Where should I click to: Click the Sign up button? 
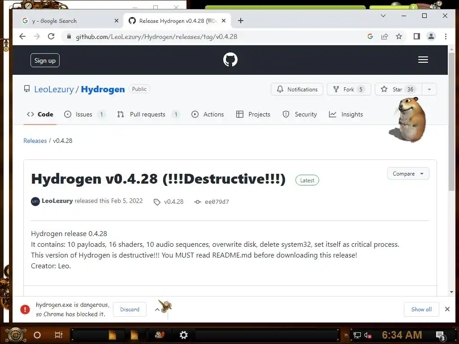[45, 60]
